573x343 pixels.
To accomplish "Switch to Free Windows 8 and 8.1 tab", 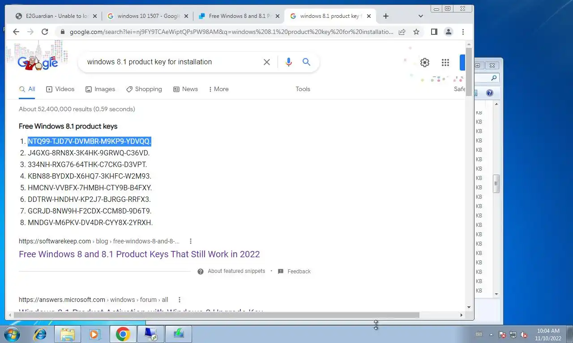I will point(239,16).
